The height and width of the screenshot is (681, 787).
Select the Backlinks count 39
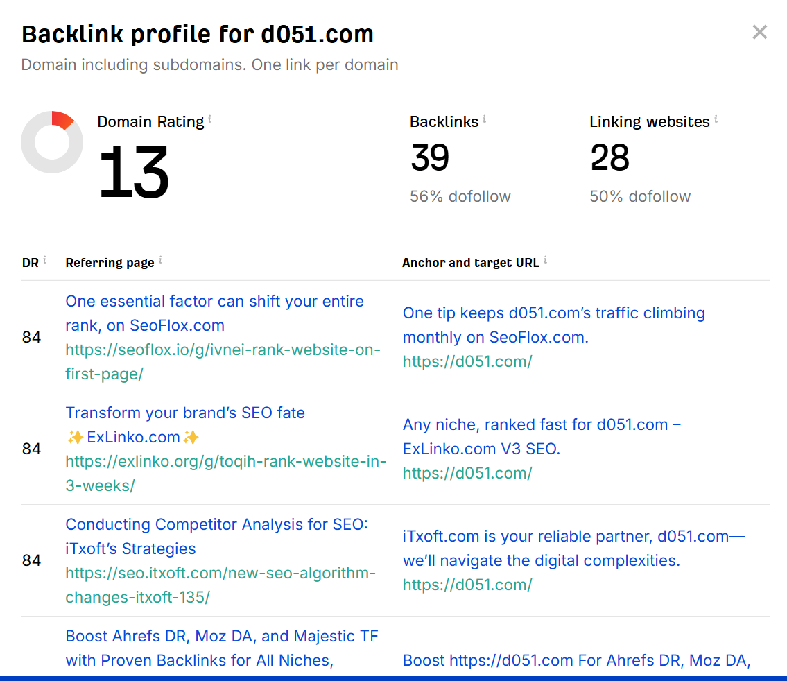tap(430, 157)
